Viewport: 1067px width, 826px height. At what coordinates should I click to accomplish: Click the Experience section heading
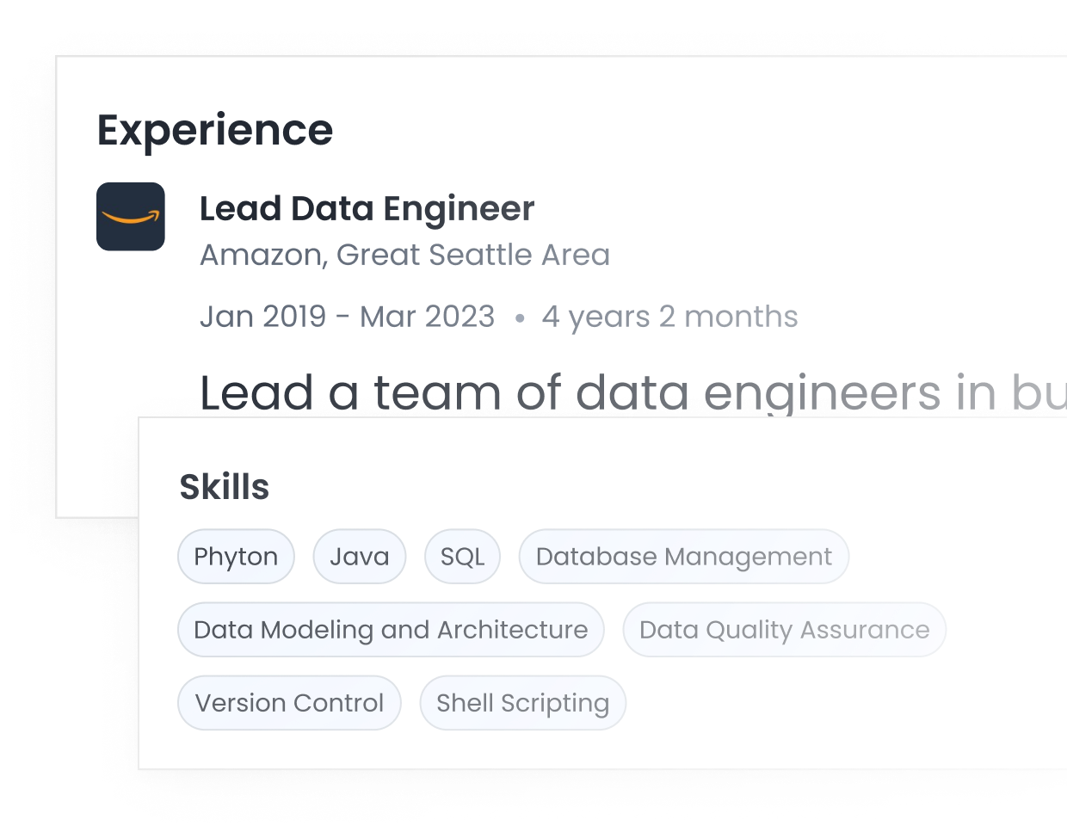point(214,131)
